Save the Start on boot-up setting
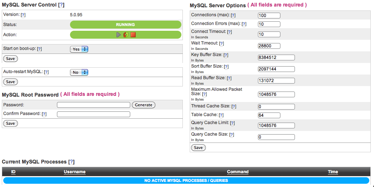 point(10,59)
